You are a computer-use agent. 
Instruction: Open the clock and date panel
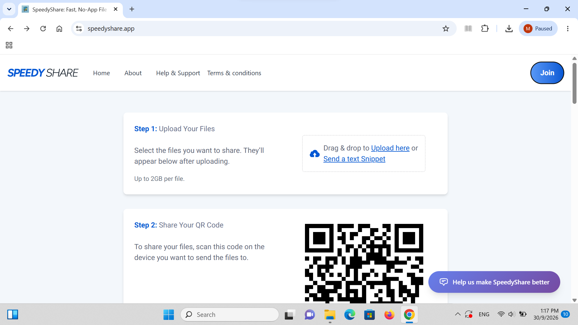click(546, 314)
